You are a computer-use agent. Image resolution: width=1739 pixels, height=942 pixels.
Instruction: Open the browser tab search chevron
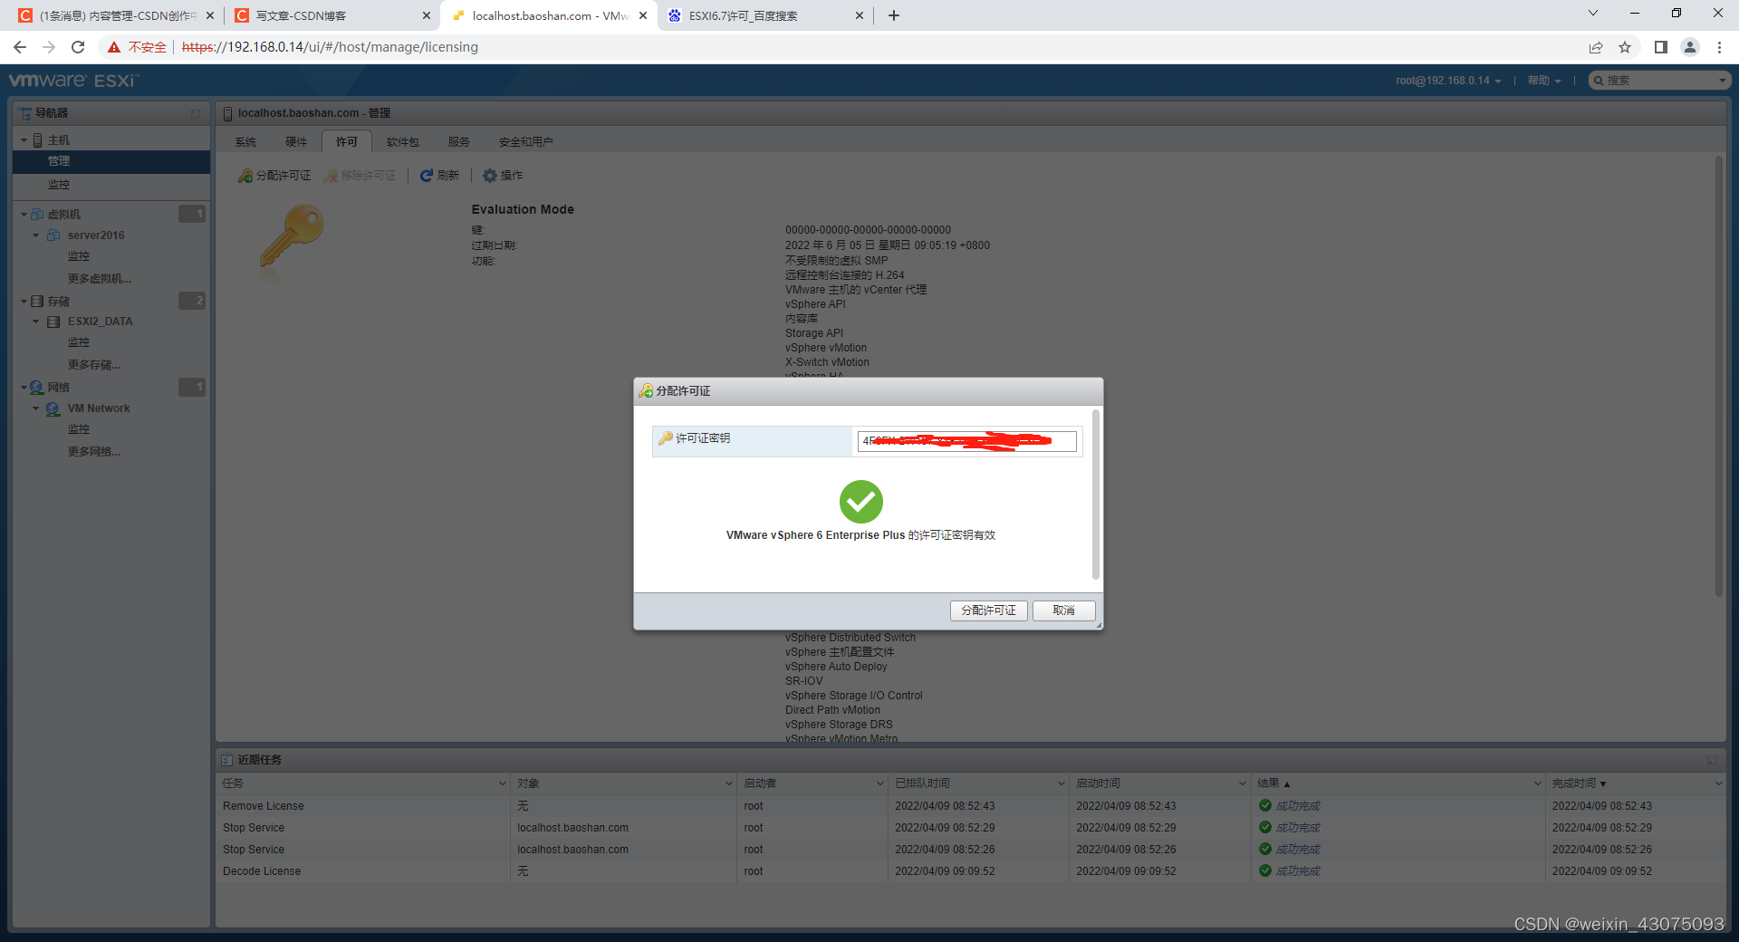tap(1593, 14)
